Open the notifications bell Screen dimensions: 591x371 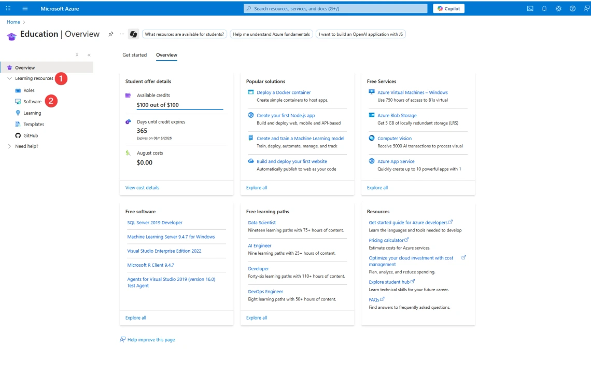(544, 8)
